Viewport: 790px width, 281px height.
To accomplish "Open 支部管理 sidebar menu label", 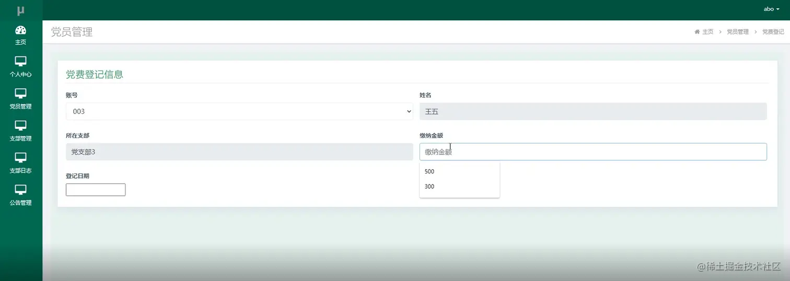I will pyautogui.click(x=20, y=138).
